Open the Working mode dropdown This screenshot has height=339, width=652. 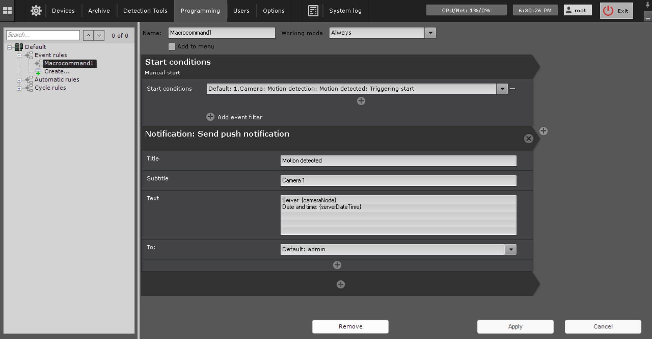430,33
